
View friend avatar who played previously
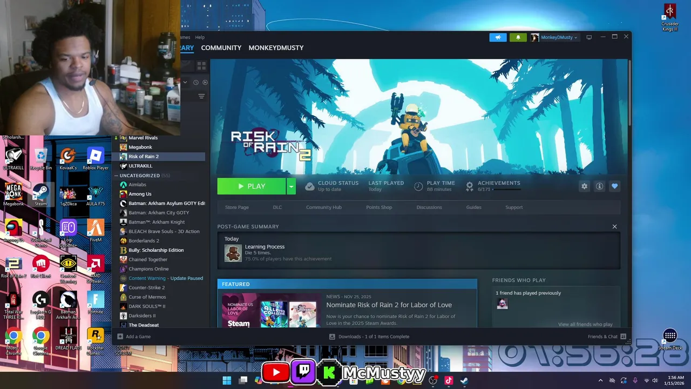(502, 304)
